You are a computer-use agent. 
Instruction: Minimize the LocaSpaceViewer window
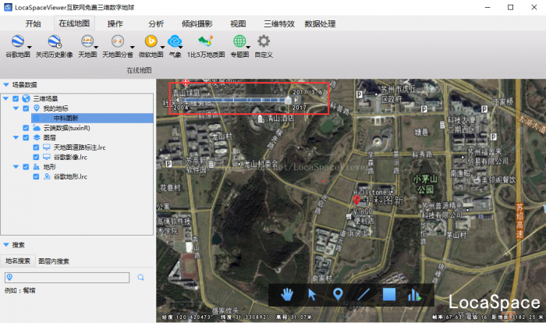coord(487,7)
